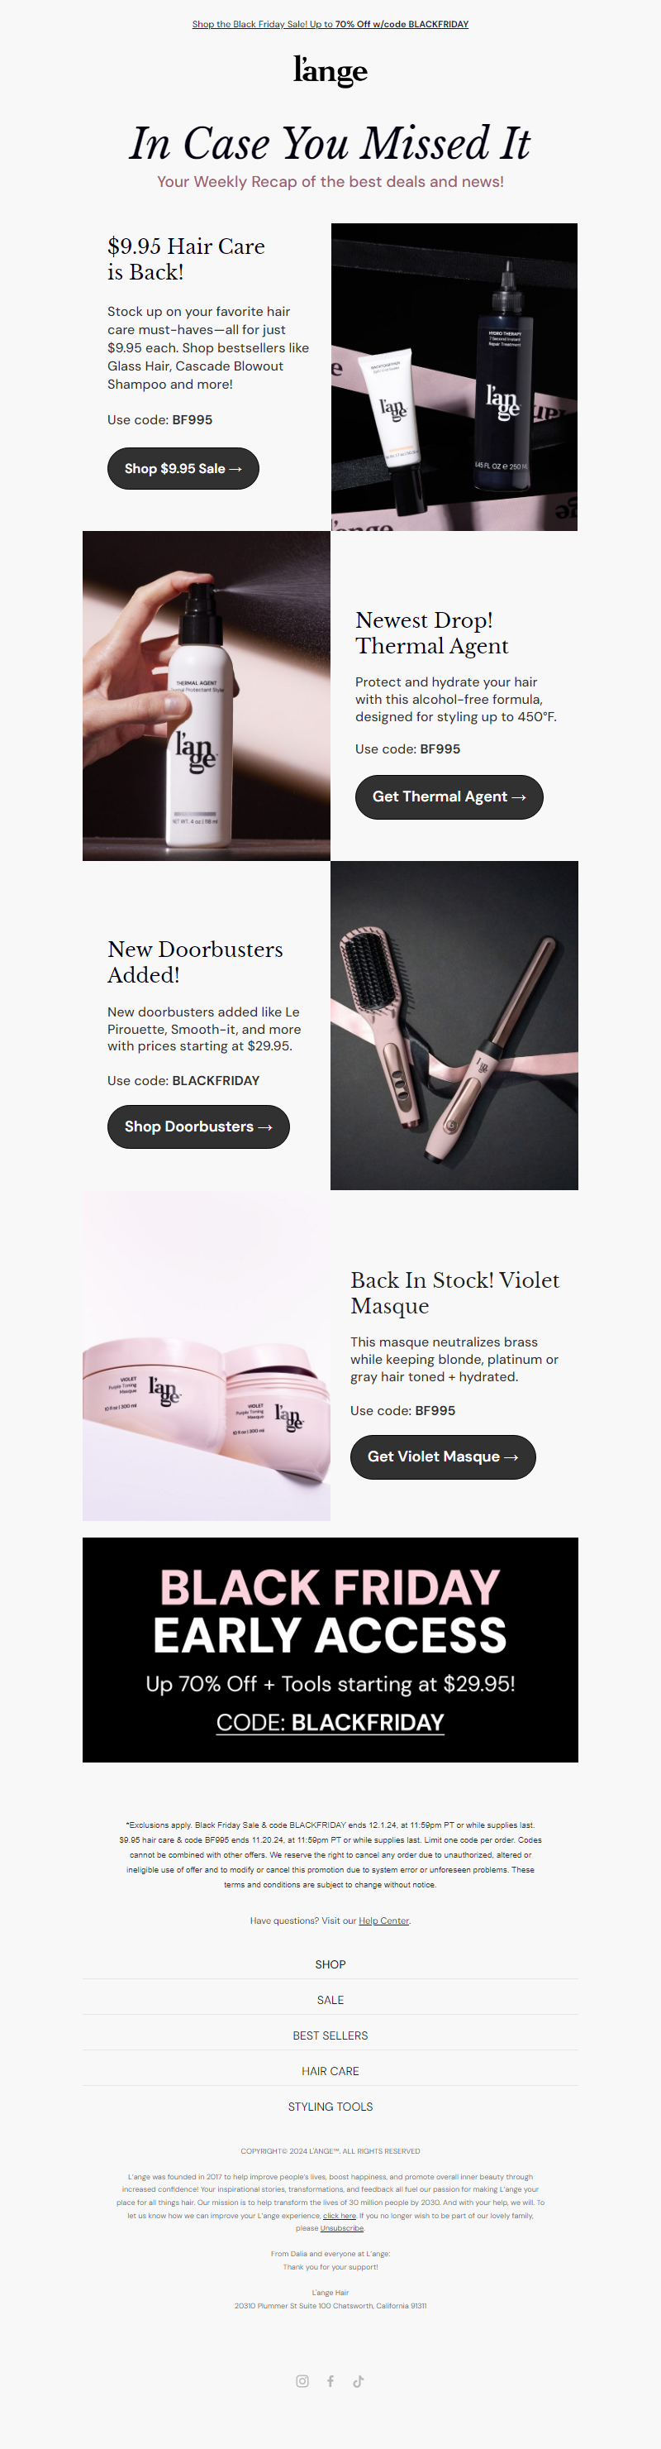Open the Facebook icon in footer

point(330,2380)
